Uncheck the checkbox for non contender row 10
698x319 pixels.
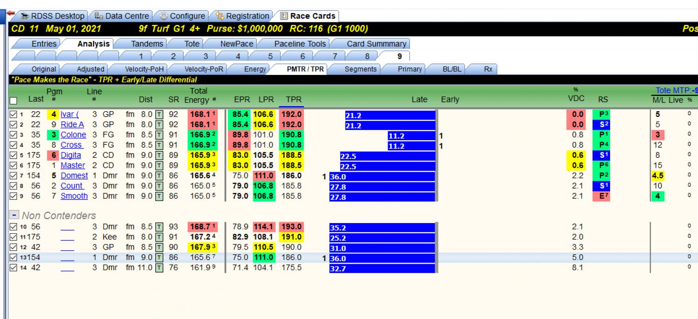coord(13,227)
